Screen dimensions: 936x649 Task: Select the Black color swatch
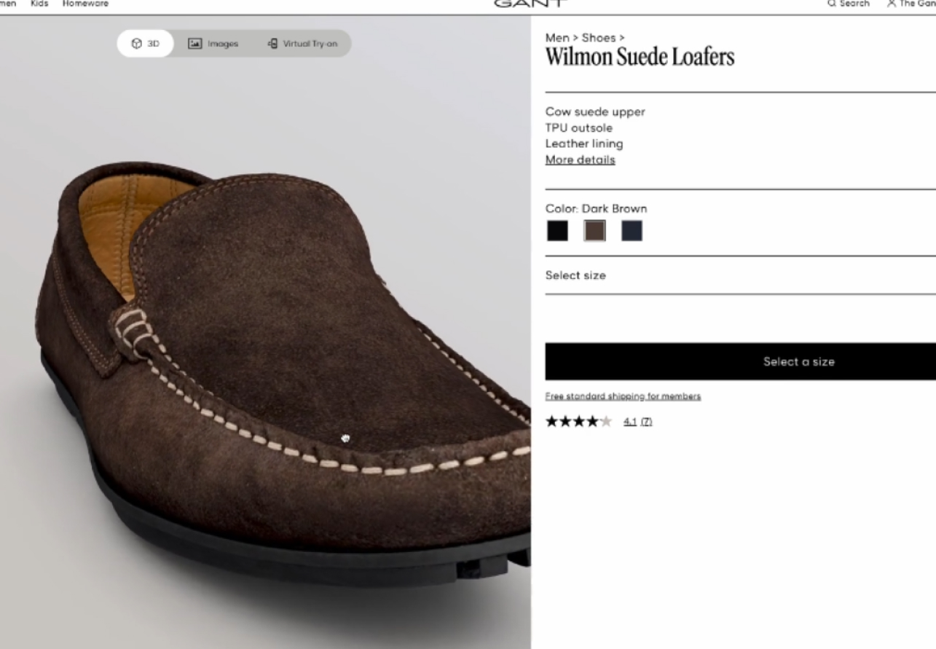557,230
